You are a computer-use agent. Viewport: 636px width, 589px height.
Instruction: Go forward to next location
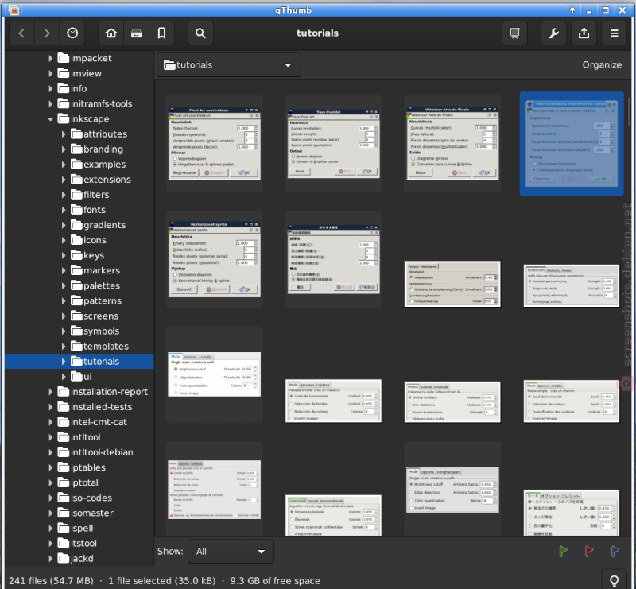[x=47, y=33]
